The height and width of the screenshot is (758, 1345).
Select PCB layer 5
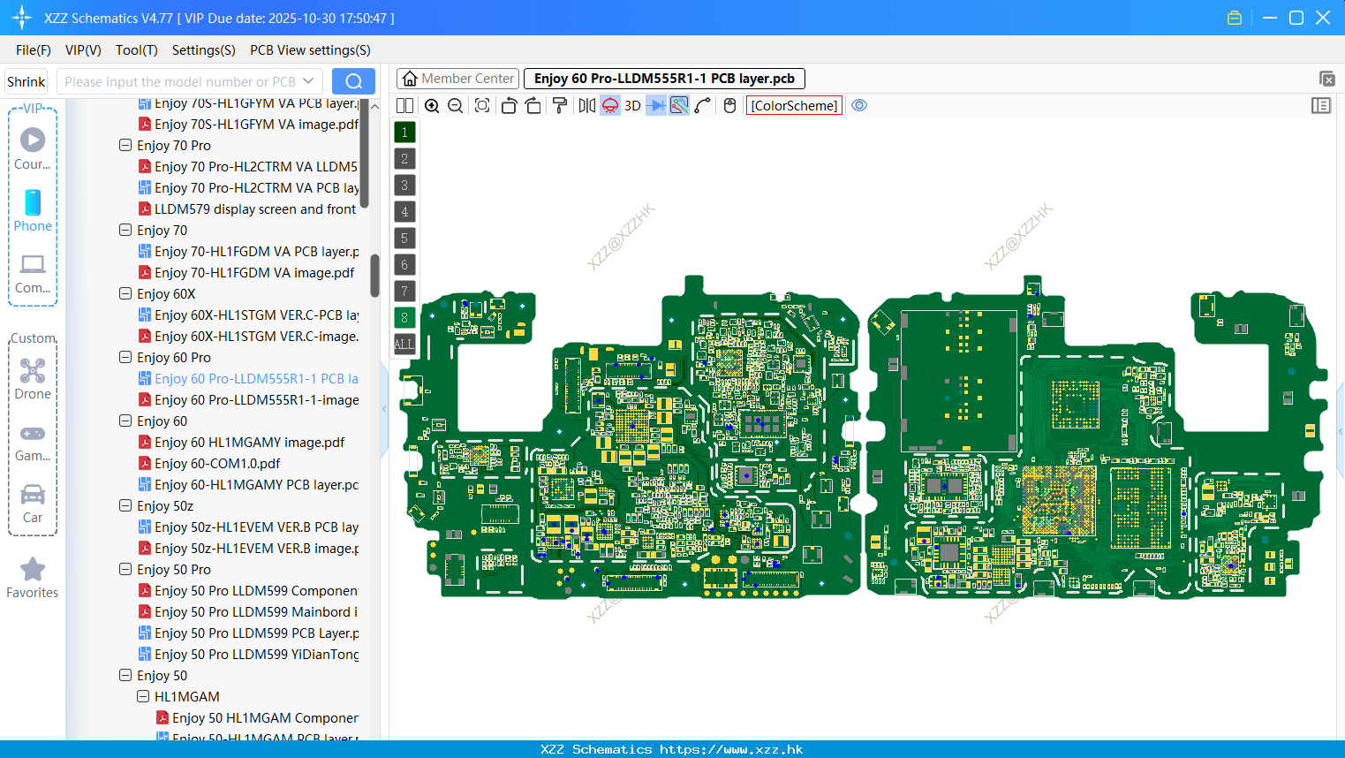tap(404, 238)
